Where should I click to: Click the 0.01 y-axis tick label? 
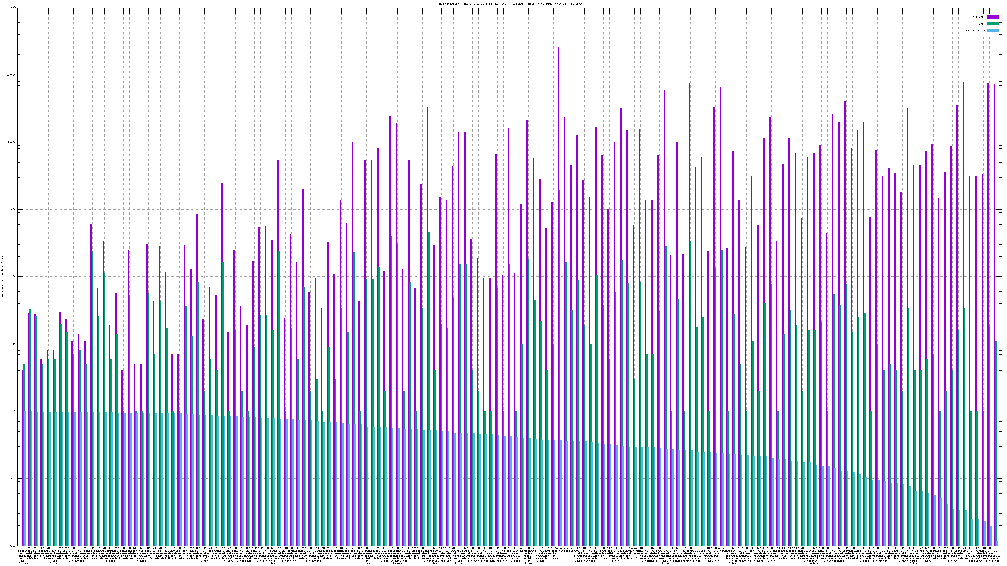click(x=13, y=546)
